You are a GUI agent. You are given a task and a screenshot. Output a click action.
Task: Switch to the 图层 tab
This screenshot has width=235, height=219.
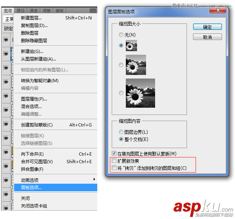pos(8,11)
